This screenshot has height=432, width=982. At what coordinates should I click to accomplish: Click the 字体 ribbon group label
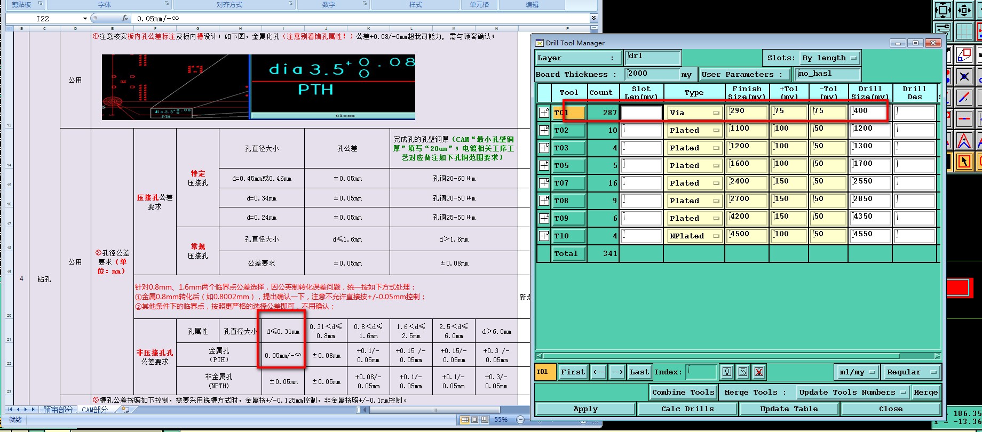[105, 5]
